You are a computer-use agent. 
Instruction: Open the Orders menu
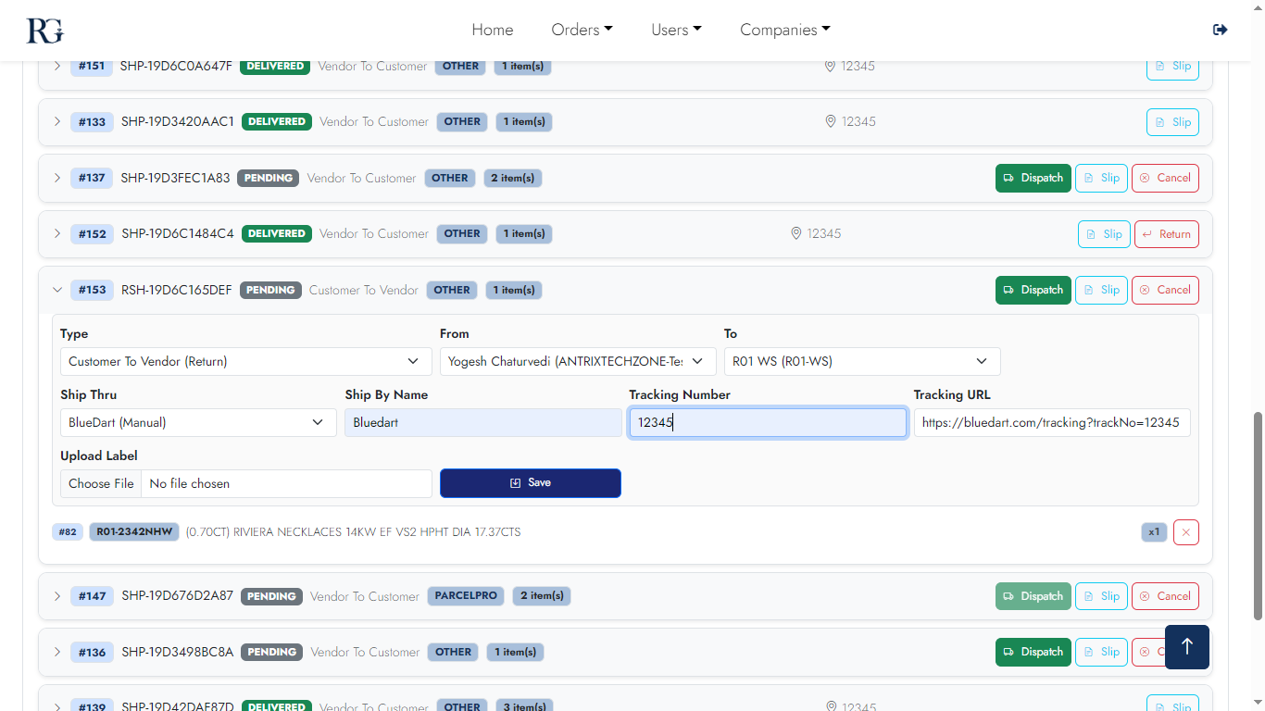point(582,30)
